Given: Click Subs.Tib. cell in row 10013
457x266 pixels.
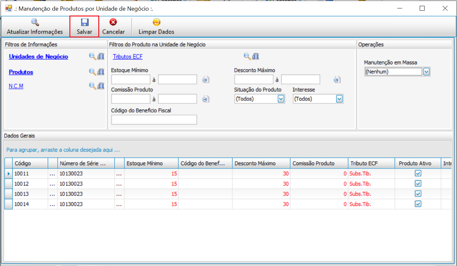Looking at the screenshot, I should point(371,194).
